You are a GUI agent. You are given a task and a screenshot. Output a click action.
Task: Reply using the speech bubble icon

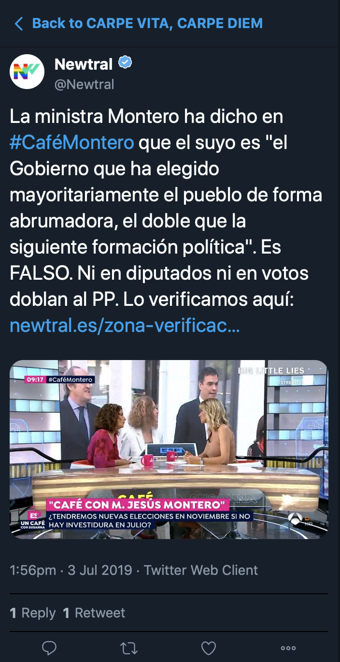(49, 647)
